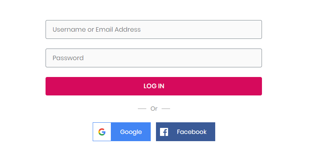The image size is (320, 160).
Task: Focus the Username or Email Address field
Action: (154, 29)
